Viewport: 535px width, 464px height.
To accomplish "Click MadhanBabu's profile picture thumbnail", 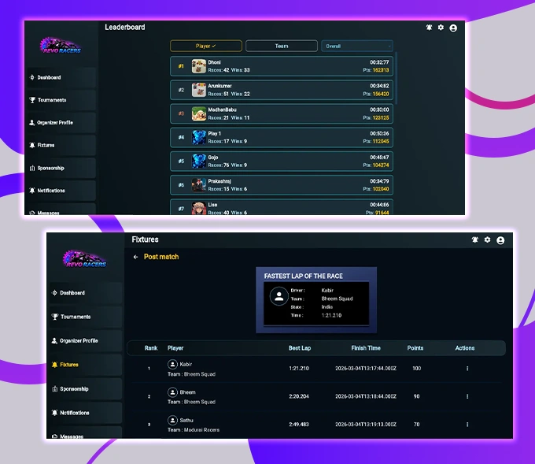I will 199,113.
